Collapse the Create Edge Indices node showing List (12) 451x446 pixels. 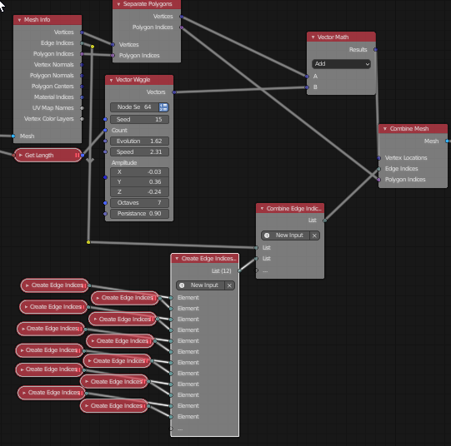[177, 259]
